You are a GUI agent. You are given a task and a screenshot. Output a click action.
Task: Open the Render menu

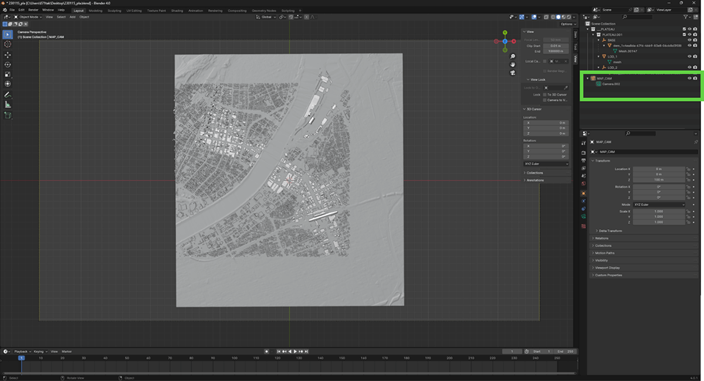point(33,10)
